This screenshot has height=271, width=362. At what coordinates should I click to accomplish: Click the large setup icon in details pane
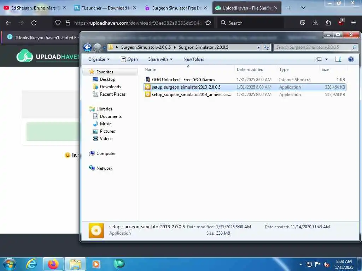pyautogui.click(x=96, y=230)
